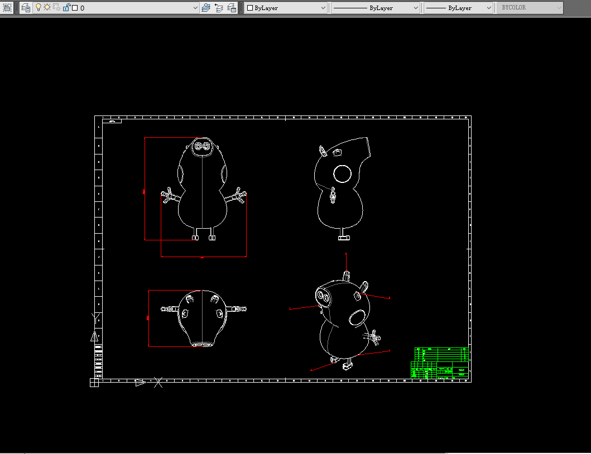Click Make Object's Layer Current icon
The image size is (591, 454).
click(206, 8)
